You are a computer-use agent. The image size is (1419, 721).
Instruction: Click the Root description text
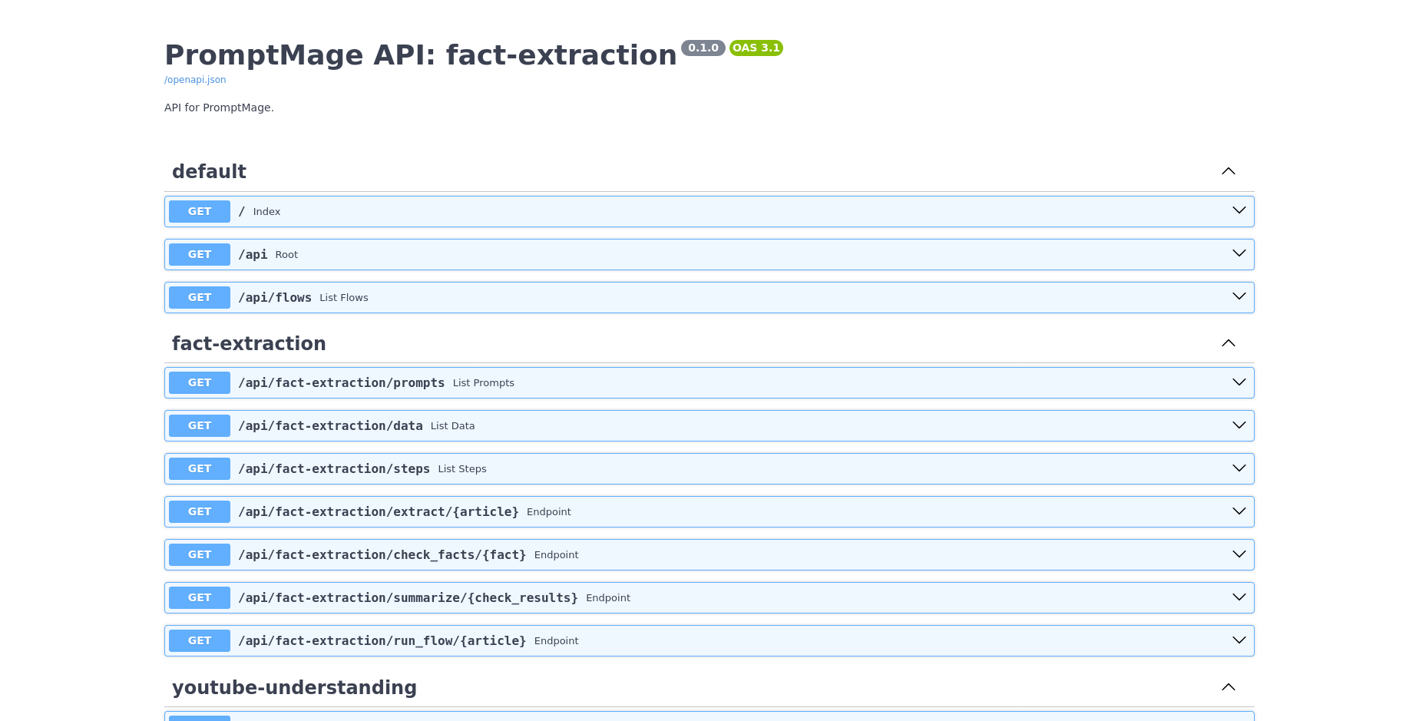point(286,255)
